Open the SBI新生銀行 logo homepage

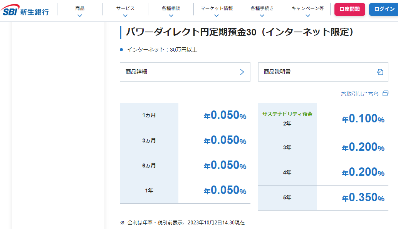point(25,10)
